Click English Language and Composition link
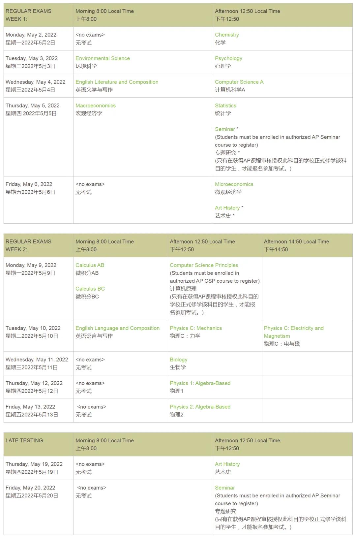The image size is (356, 539). pyautogui.click(x=117, y=328)
